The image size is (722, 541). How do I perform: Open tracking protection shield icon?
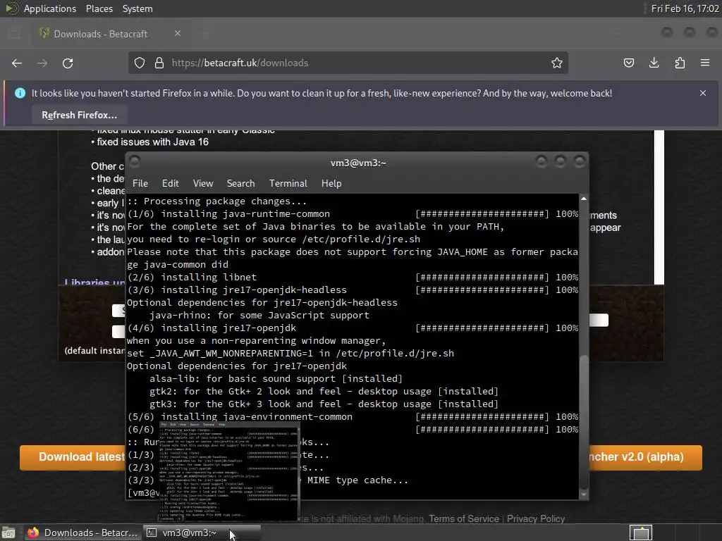[x=140, y=63]
